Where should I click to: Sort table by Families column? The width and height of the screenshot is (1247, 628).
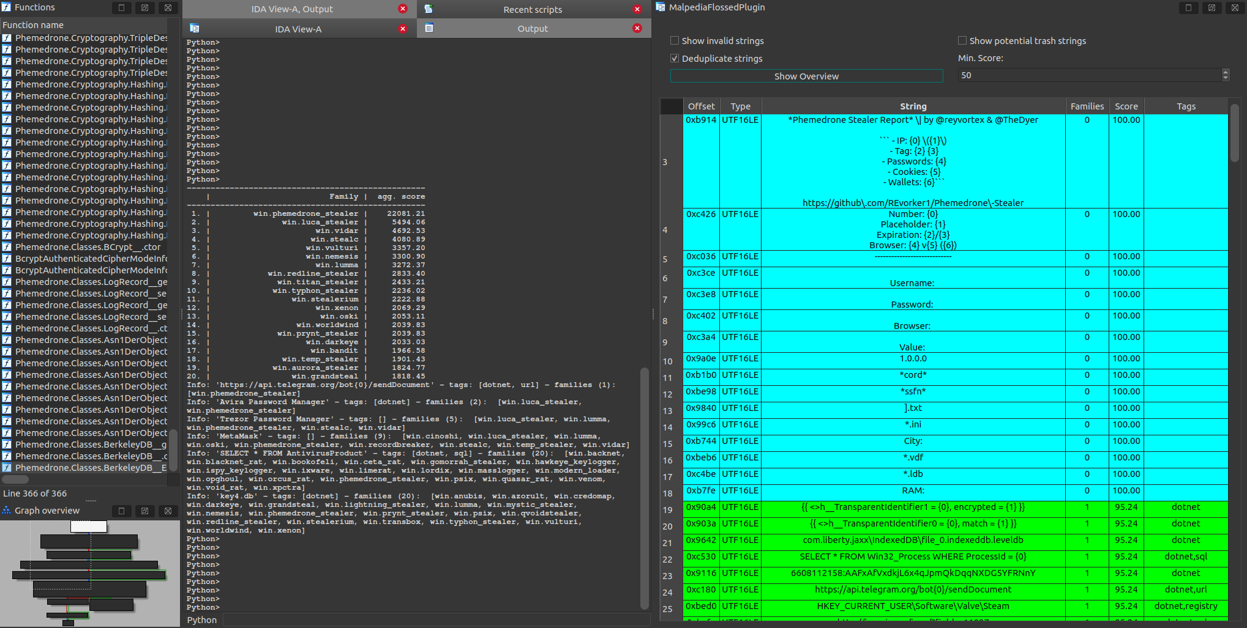click(x=1087, y=106)
